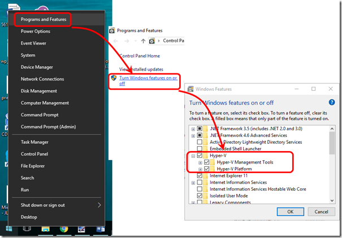
Task: Uncheck the Hyper-V feature checkbox
Action: point(200,155)
